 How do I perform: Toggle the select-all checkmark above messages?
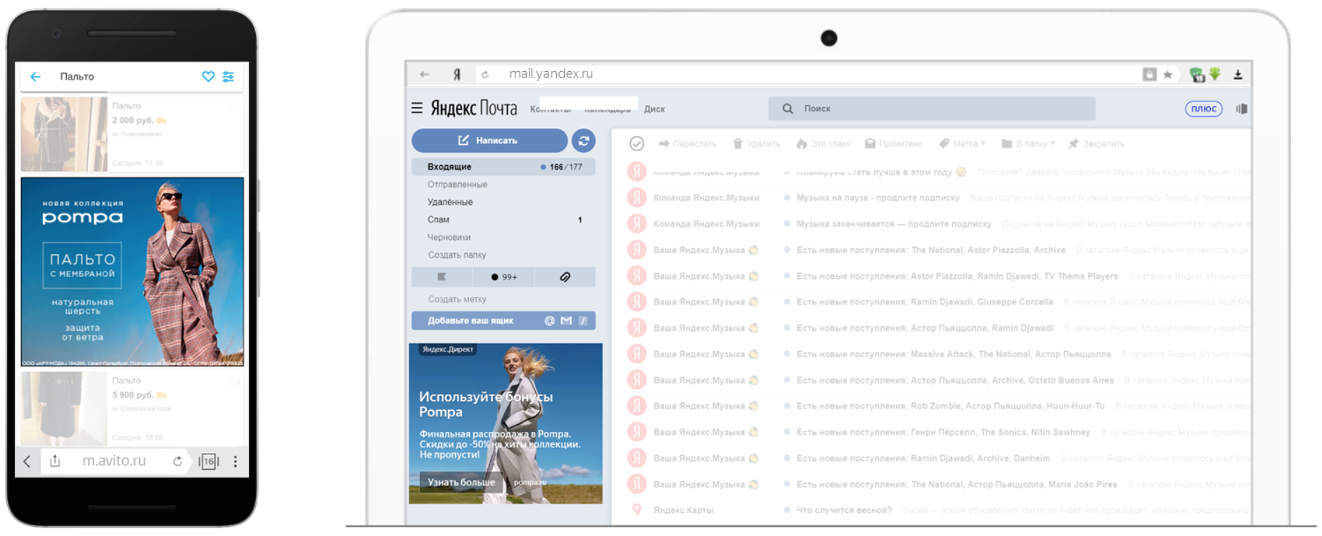pos(636,143)
